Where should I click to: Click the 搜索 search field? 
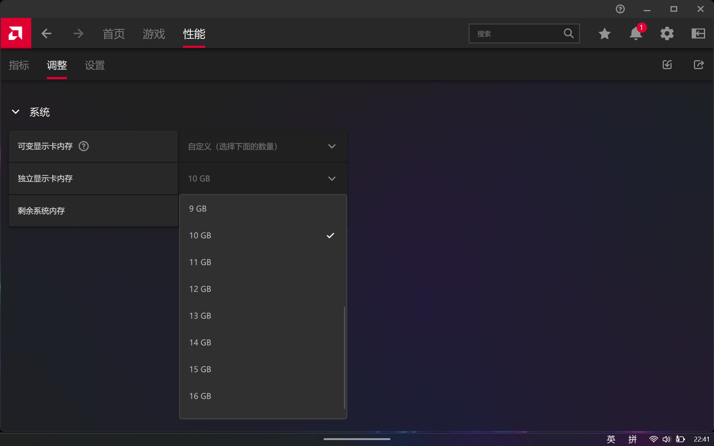(x=517, y=34)
